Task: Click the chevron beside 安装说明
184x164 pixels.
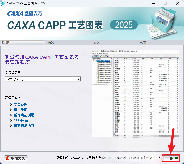Action: pyautogui.click(x=11, y=104)
